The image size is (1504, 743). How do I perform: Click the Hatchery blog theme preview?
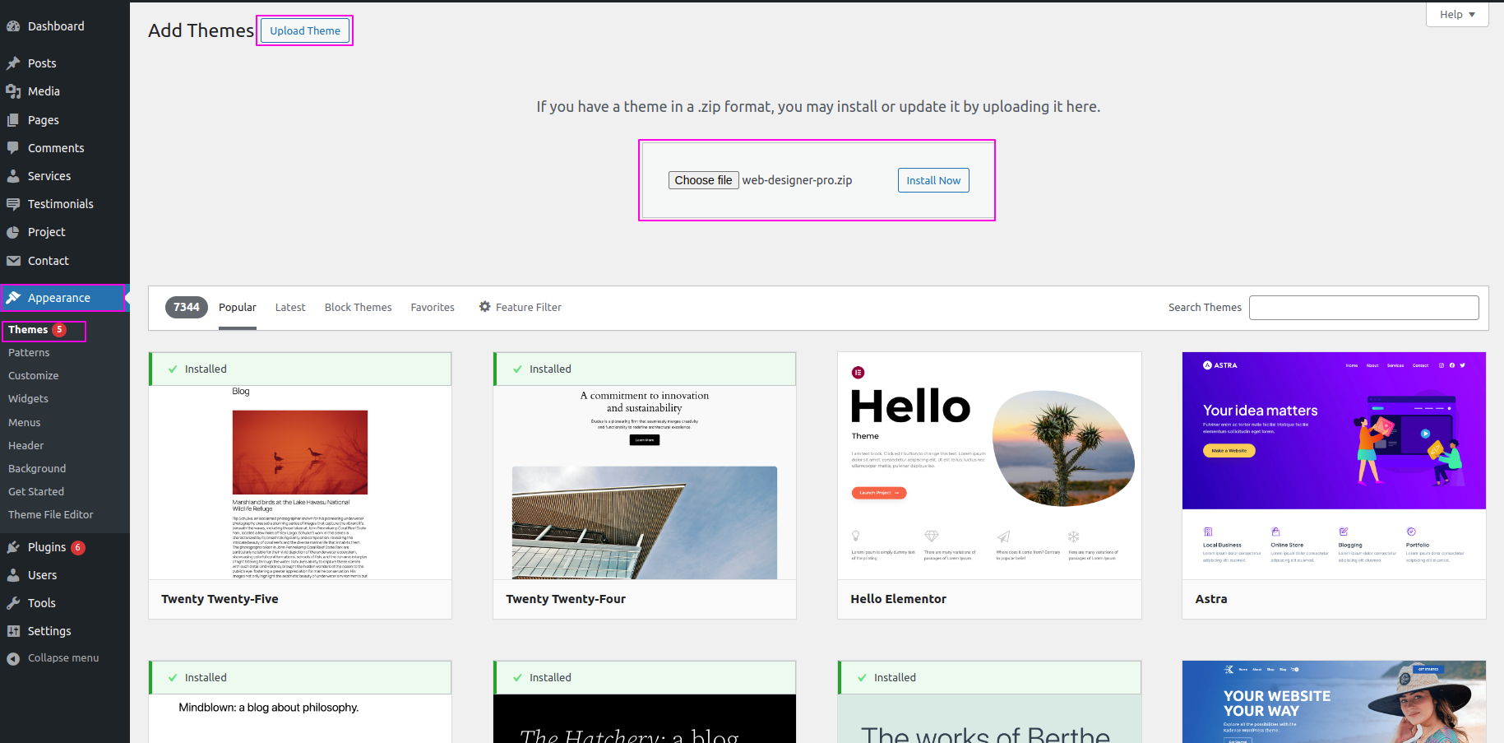click(645, 719)
